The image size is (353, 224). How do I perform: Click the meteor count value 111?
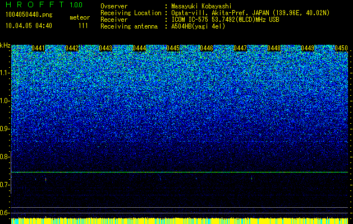click(x=83, y=26)
